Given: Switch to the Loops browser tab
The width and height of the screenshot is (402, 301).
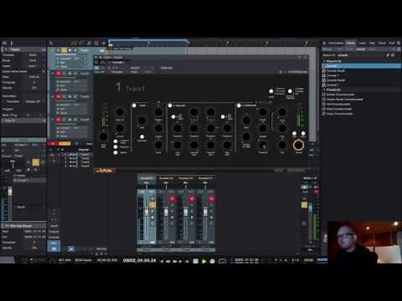Looking at the screenshot, I should [362, 43].
